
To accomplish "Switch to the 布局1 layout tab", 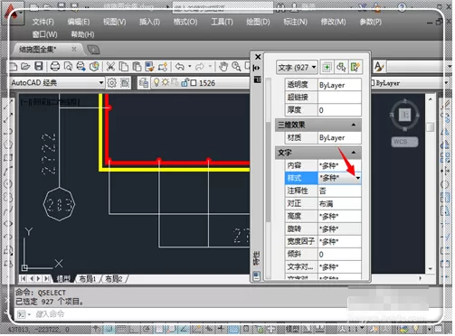I will click(88, 279).
